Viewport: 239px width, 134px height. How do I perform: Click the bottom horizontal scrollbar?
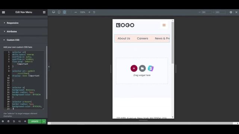(x=142, y=123)
